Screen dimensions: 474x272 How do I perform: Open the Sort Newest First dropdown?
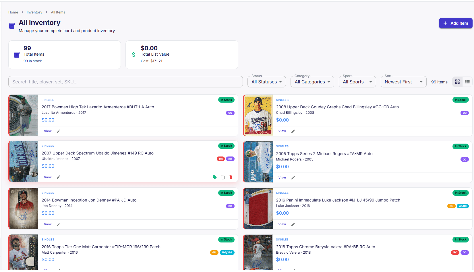(x=404, y=82)
